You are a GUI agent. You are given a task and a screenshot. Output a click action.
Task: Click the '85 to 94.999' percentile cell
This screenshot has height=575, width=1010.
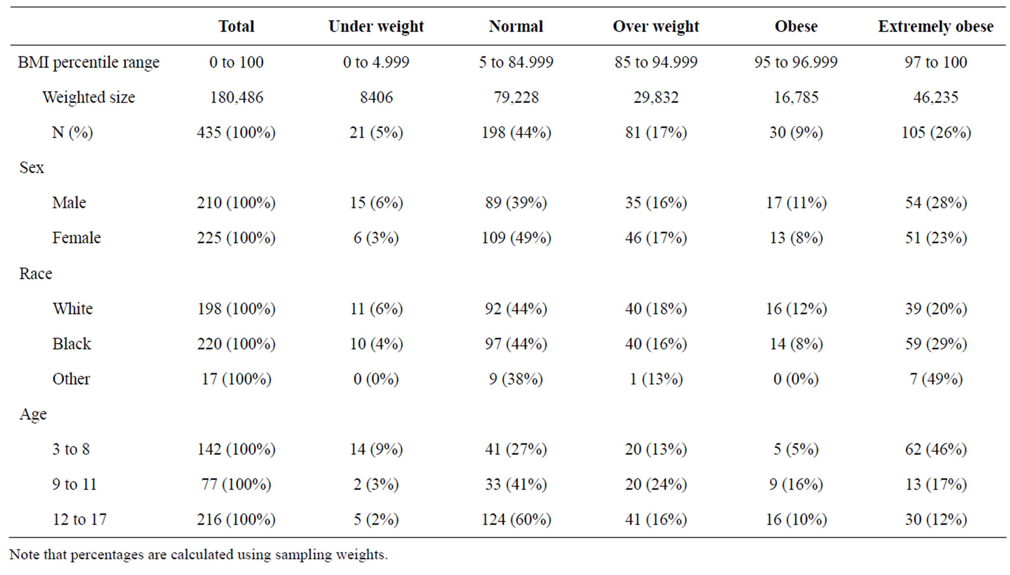(x=656, y=62)
